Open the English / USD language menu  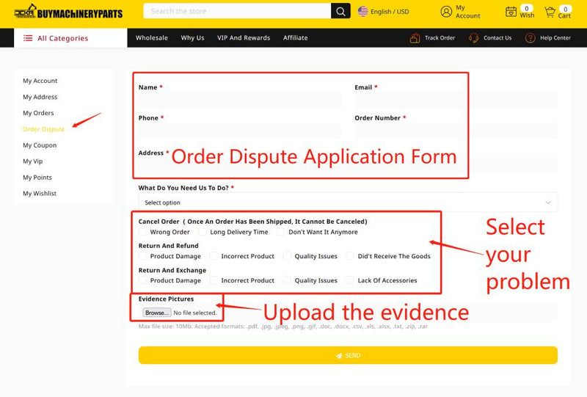click(390, 12)
